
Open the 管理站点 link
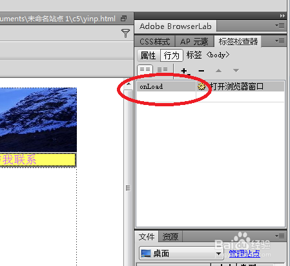[244, 254]
